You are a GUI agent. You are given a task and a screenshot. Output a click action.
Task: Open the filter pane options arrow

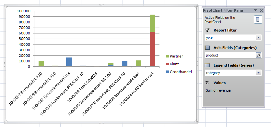pyautogui.click(x=256, y=10)
